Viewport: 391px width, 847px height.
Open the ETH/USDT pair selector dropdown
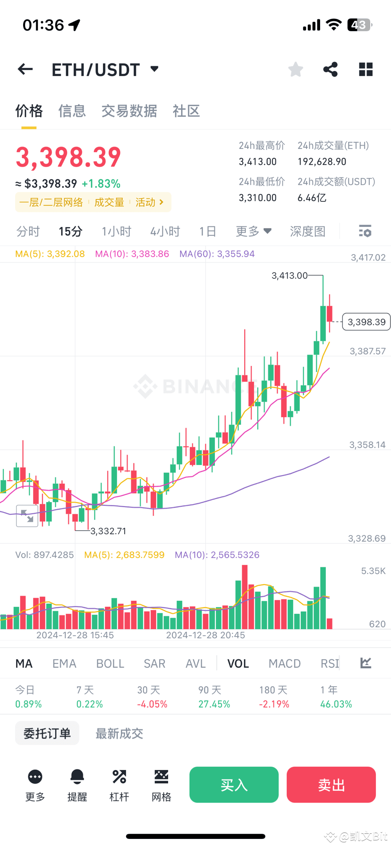coord(154,69)
